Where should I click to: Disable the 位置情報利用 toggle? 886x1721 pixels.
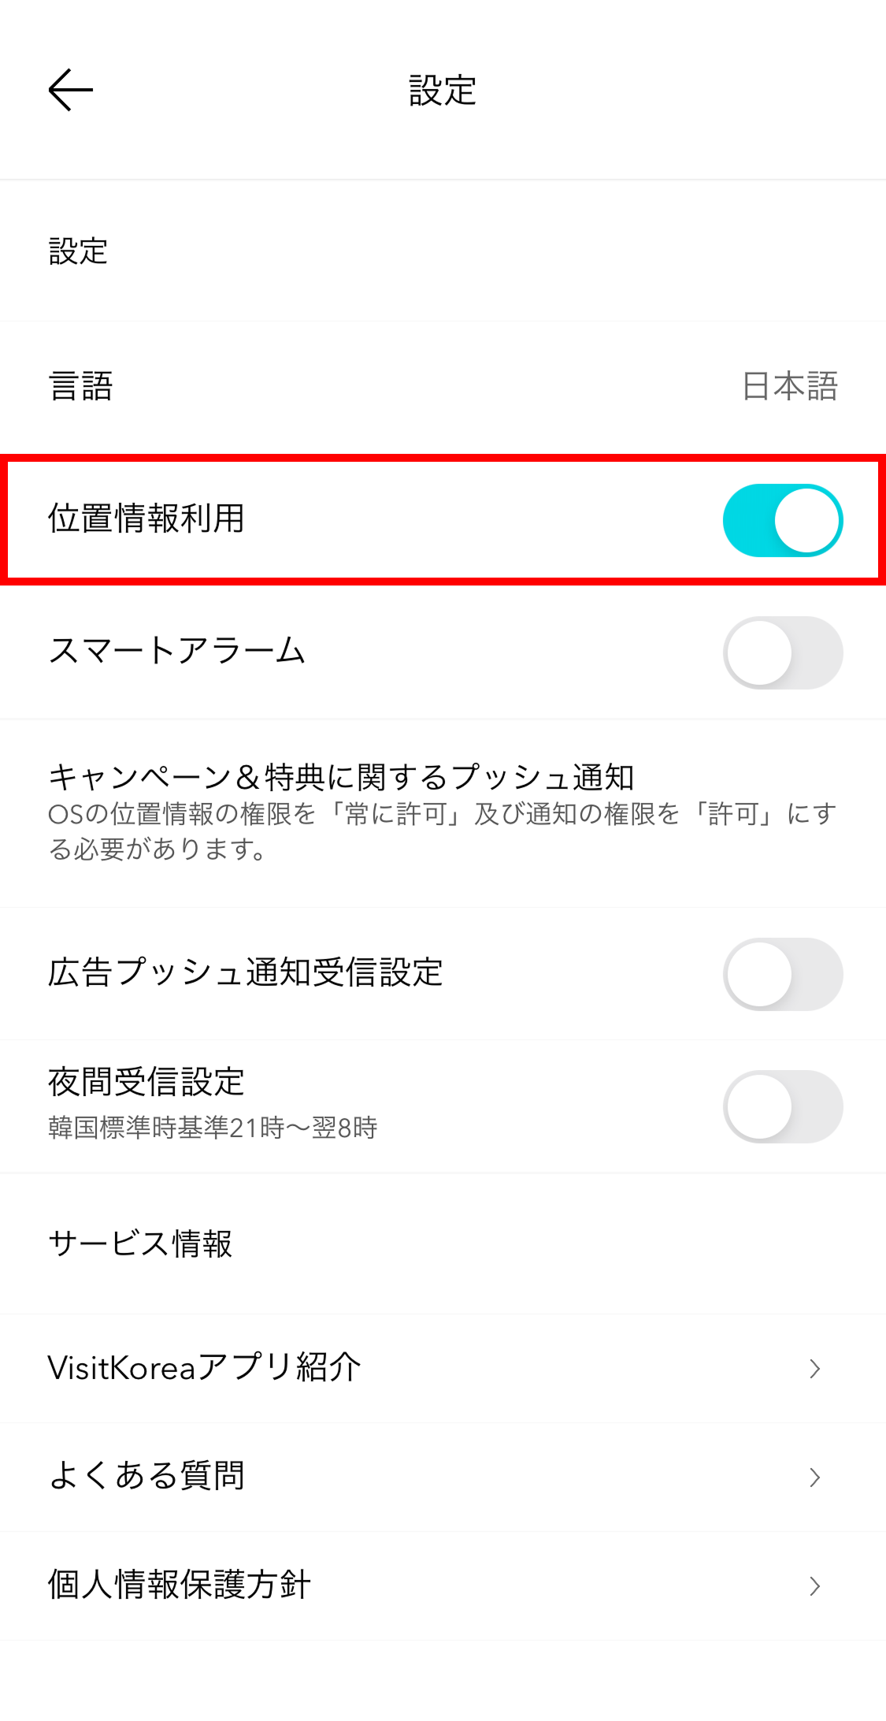pyautogui.click(x=784, y=519)
